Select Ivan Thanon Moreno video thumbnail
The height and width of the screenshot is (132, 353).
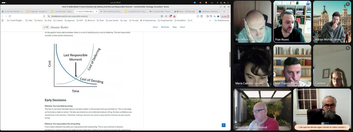292,66
